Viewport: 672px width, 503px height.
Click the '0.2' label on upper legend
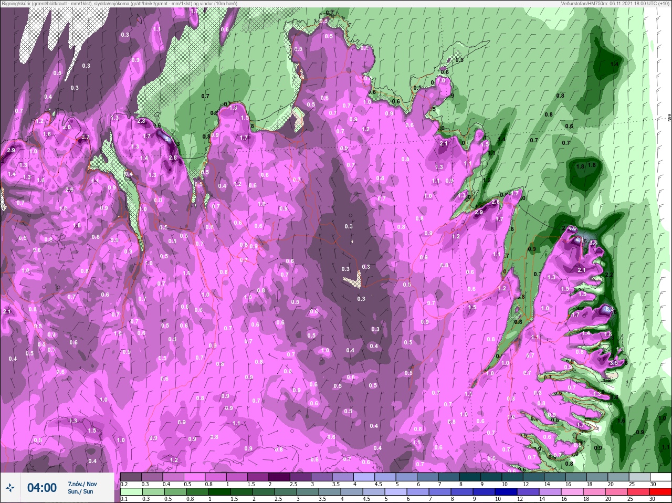[x=124, y=484]
